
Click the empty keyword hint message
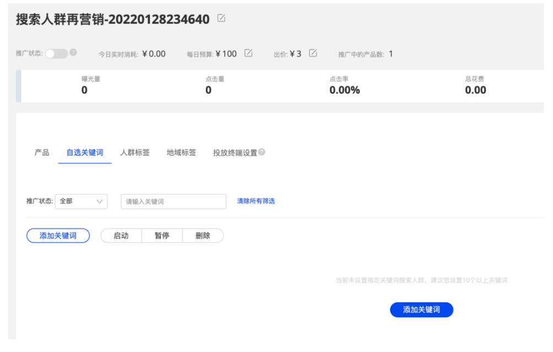pyautogui.click(x=421, y=280)
